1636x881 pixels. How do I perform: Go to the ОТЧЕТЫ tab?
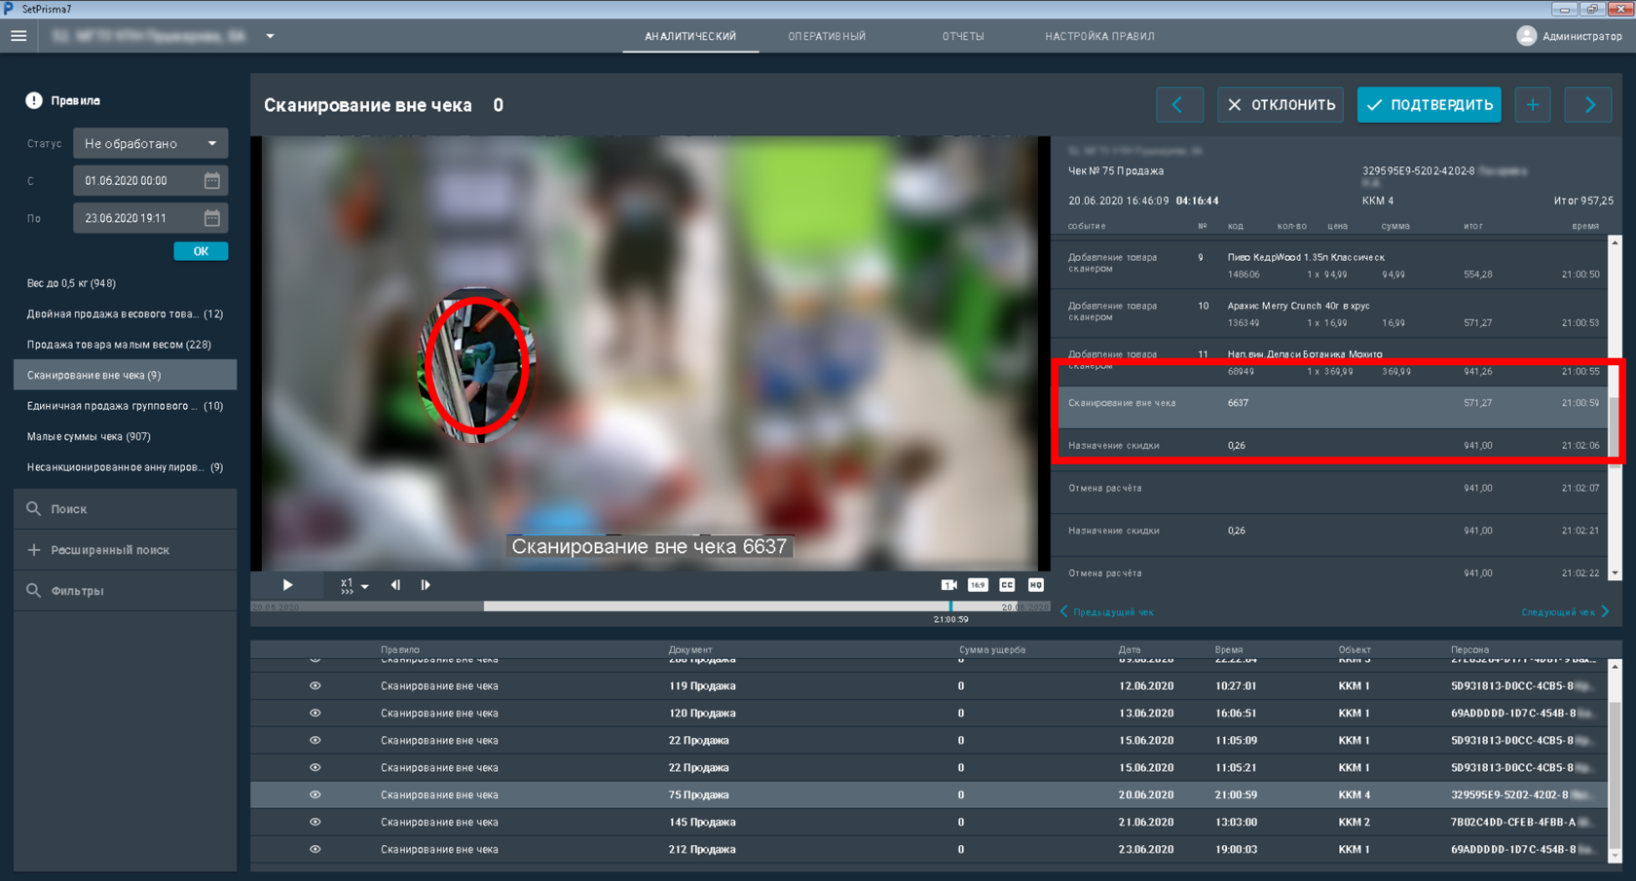pyautogui.click(x=963, y=36)
